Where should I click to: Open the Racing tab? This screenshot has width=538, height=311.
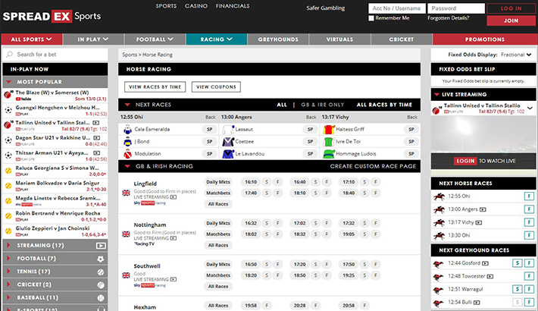point(217,39)
